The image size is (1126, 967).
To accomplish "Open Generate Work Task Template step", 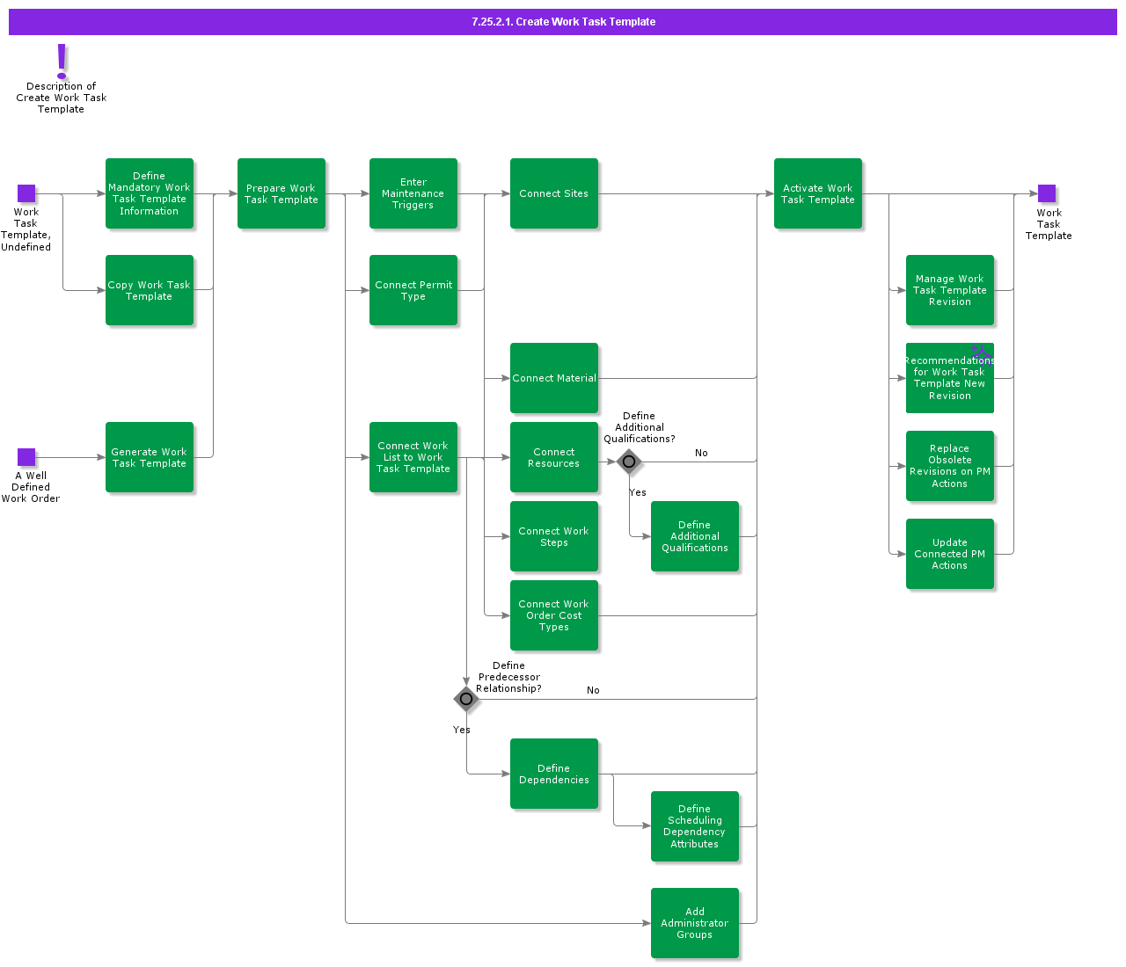I will pos(150,457).
